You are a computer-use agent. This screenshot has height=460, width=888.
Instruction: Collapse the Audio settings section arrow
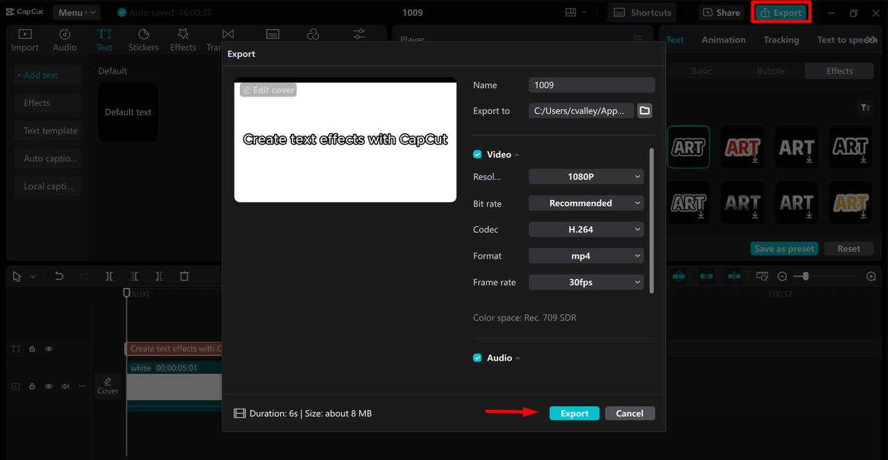(x=518, y=358)
